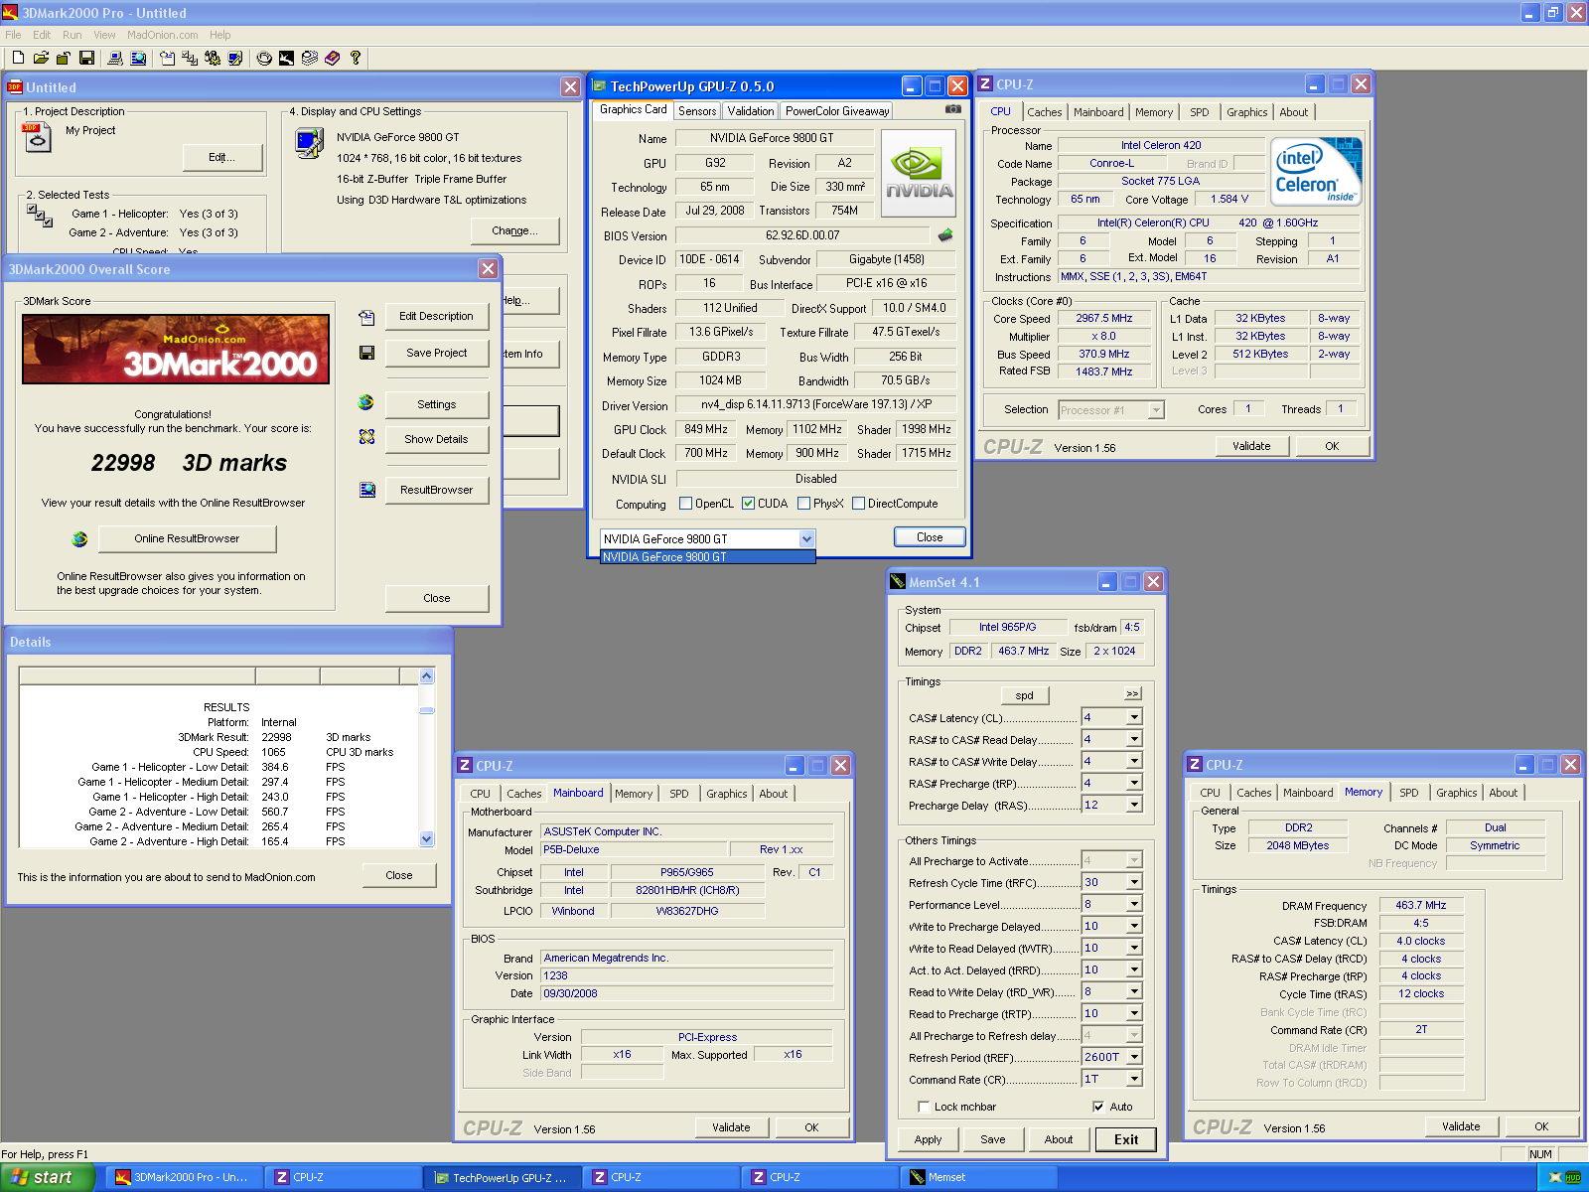Toggle the Auto checkbox in MemSet
Screen dimensions: 1589x1192
1097,1107
